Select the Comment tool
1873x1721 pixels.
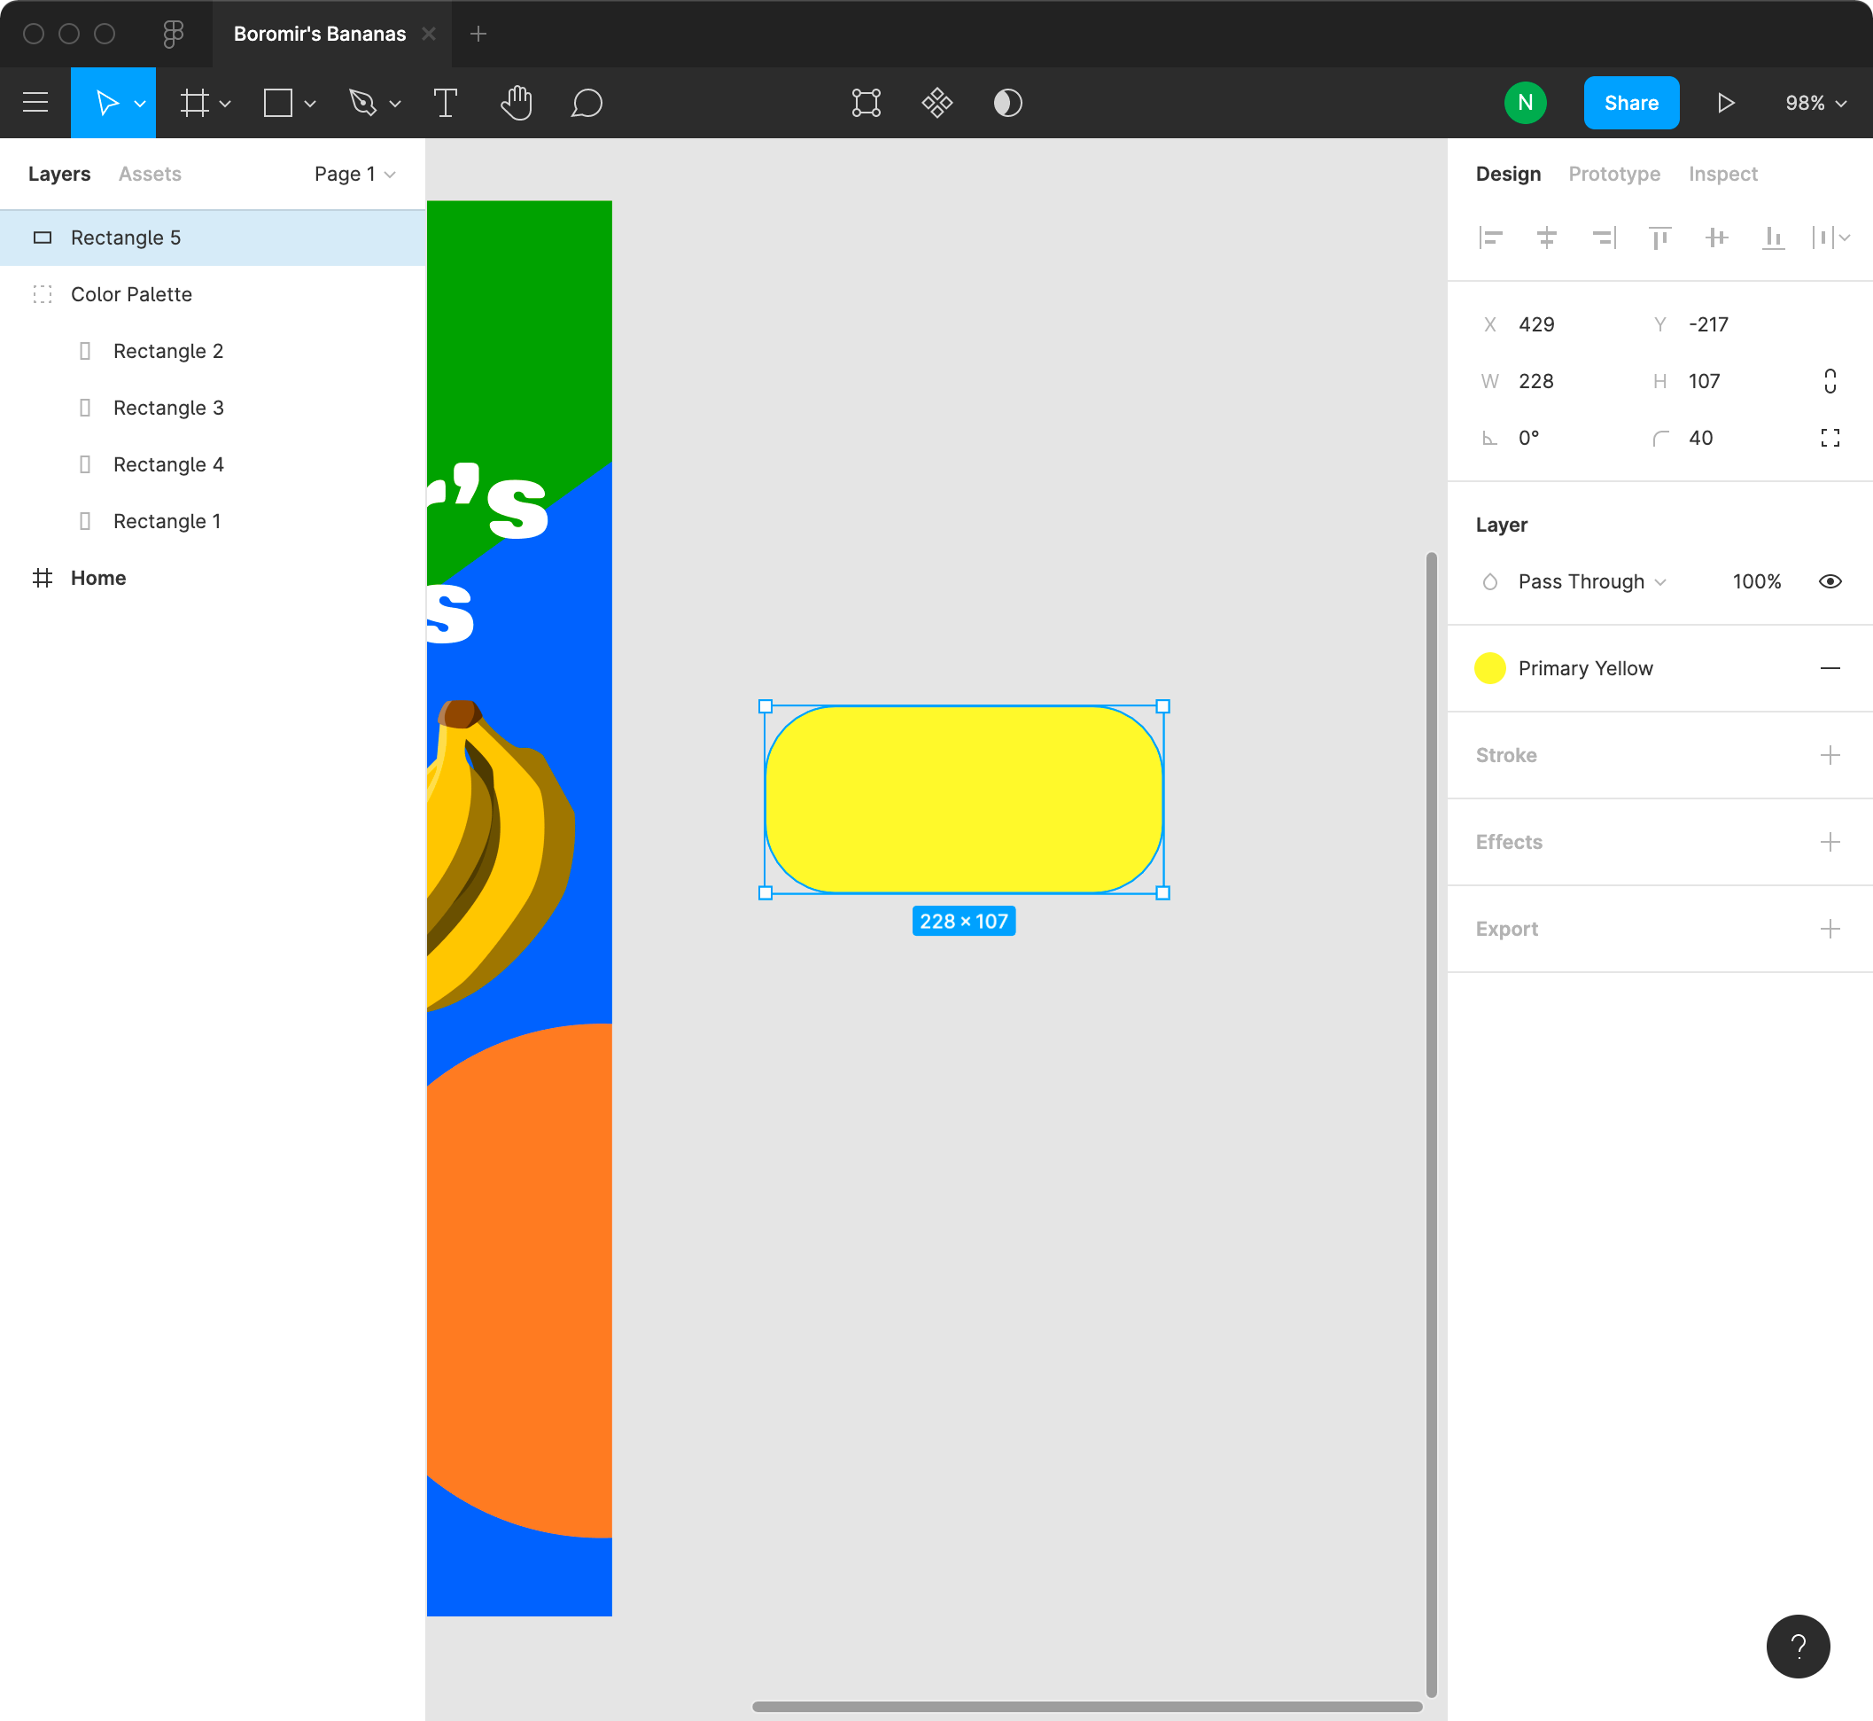[587, 103]
